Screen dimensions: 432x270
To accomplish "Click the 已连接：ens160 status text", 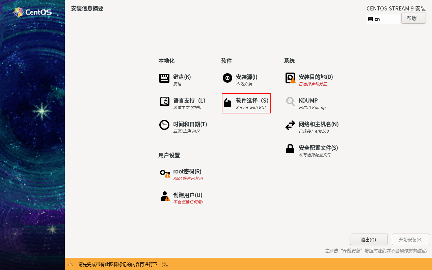I will [314, 131].
